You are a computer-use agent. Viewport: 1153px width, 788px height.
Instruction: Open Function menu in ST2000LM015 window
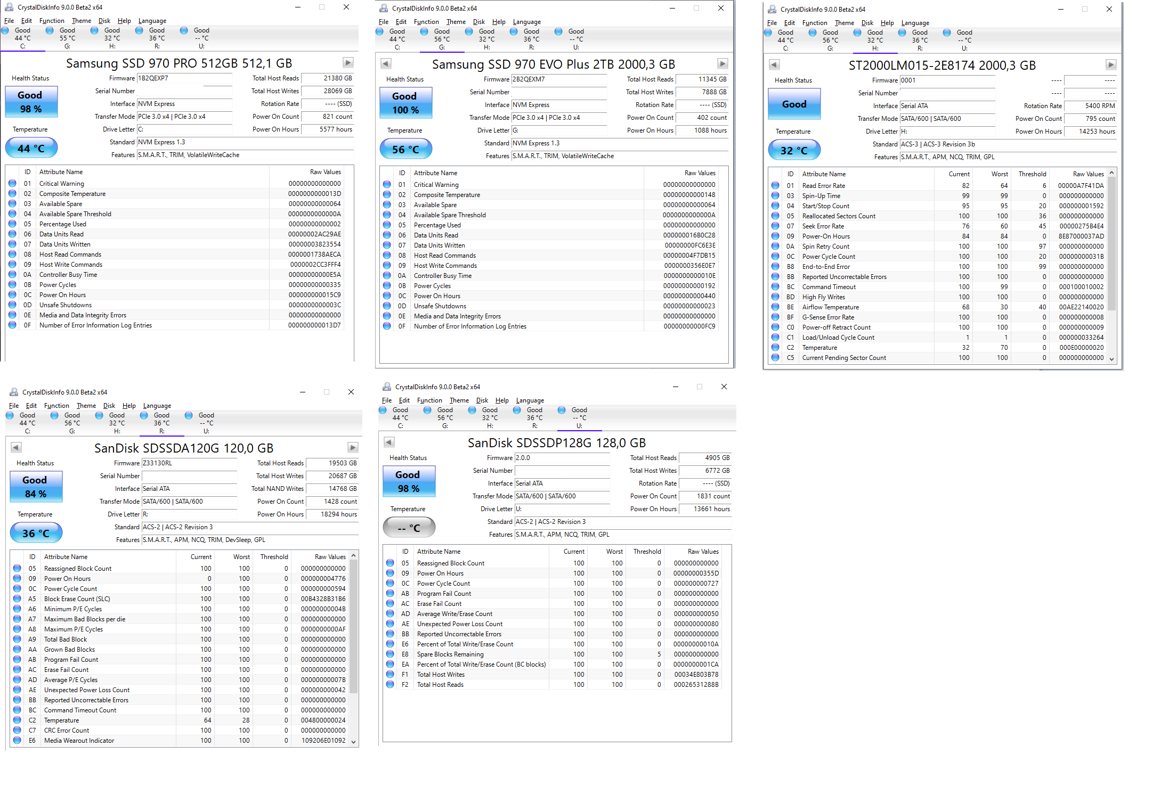pos(814,23)
